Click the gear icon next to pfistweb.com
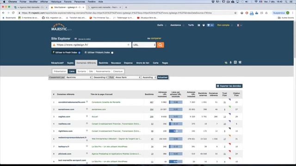Viewport: 296px width, 166px height. (x=87, y=153)
